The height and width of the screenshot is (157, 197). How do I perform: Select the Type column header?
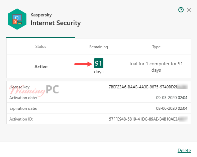tap(156, 47)
